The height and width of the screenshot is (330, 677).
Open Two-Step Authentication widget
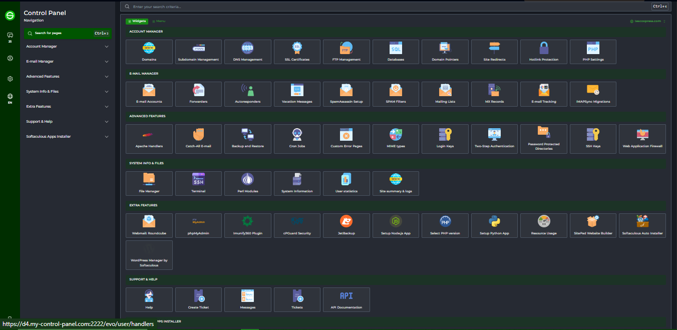tap(494, 139)
